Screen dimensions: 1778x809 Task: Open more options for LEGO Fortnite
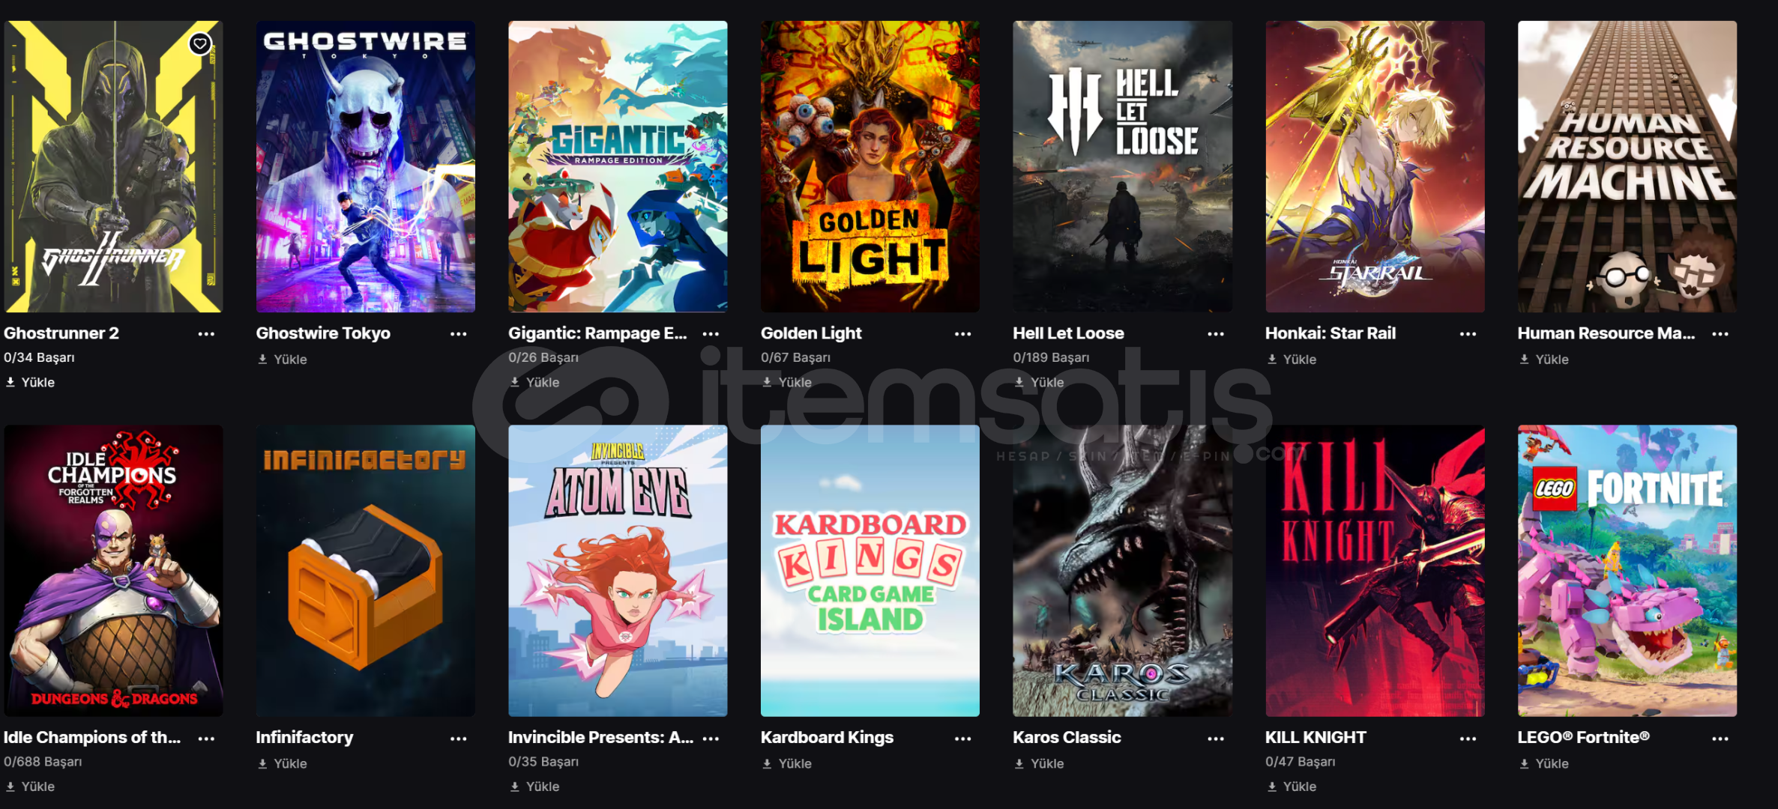pyautogui.click(x=1720, y=739)
